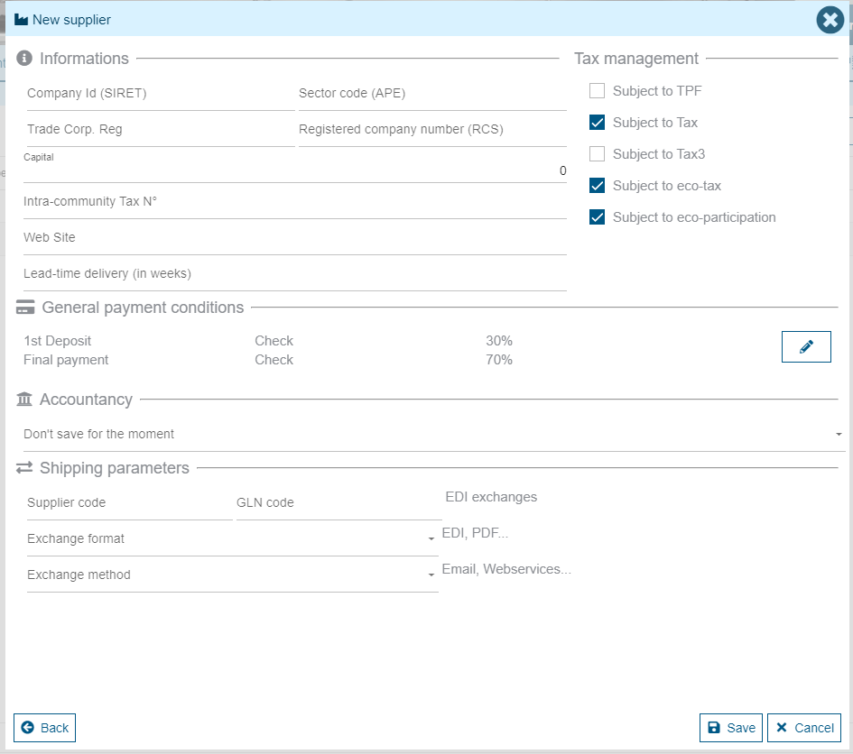
Task: Close the New supplier dialog
Action: point(830,20)
